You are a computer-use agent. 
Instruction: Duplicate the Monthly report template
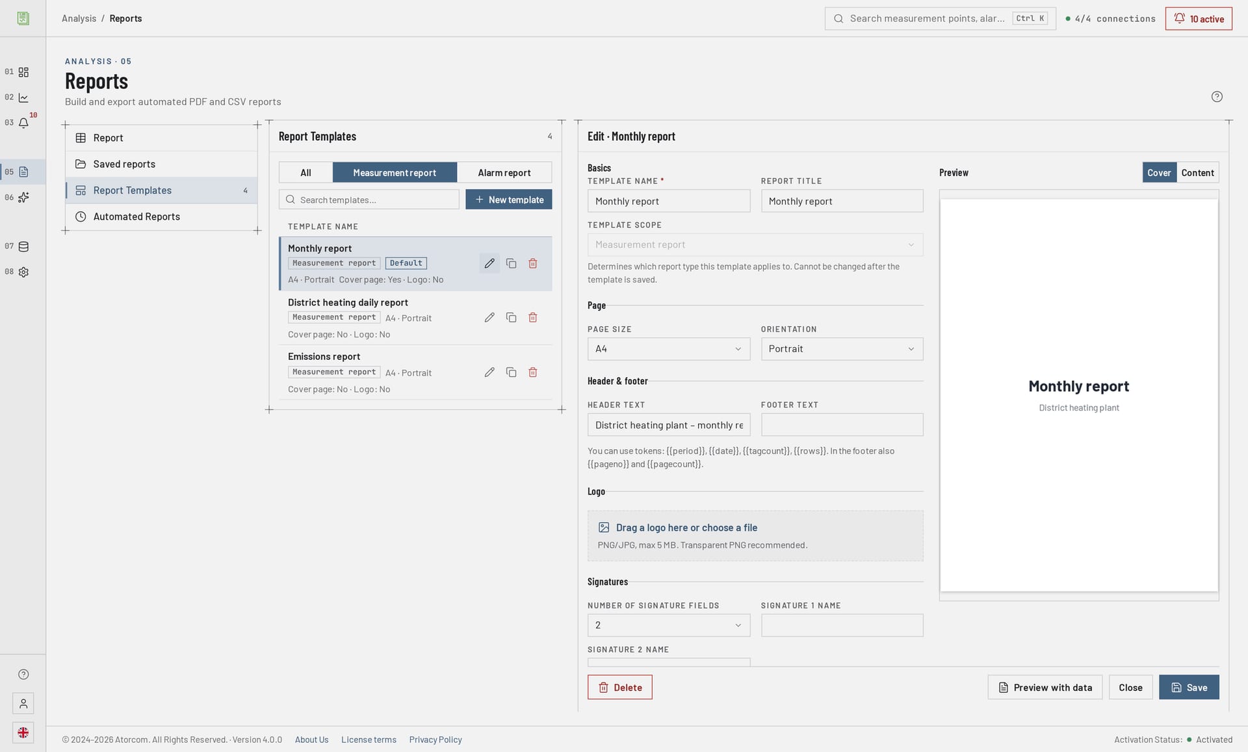[x=512, y=263]
